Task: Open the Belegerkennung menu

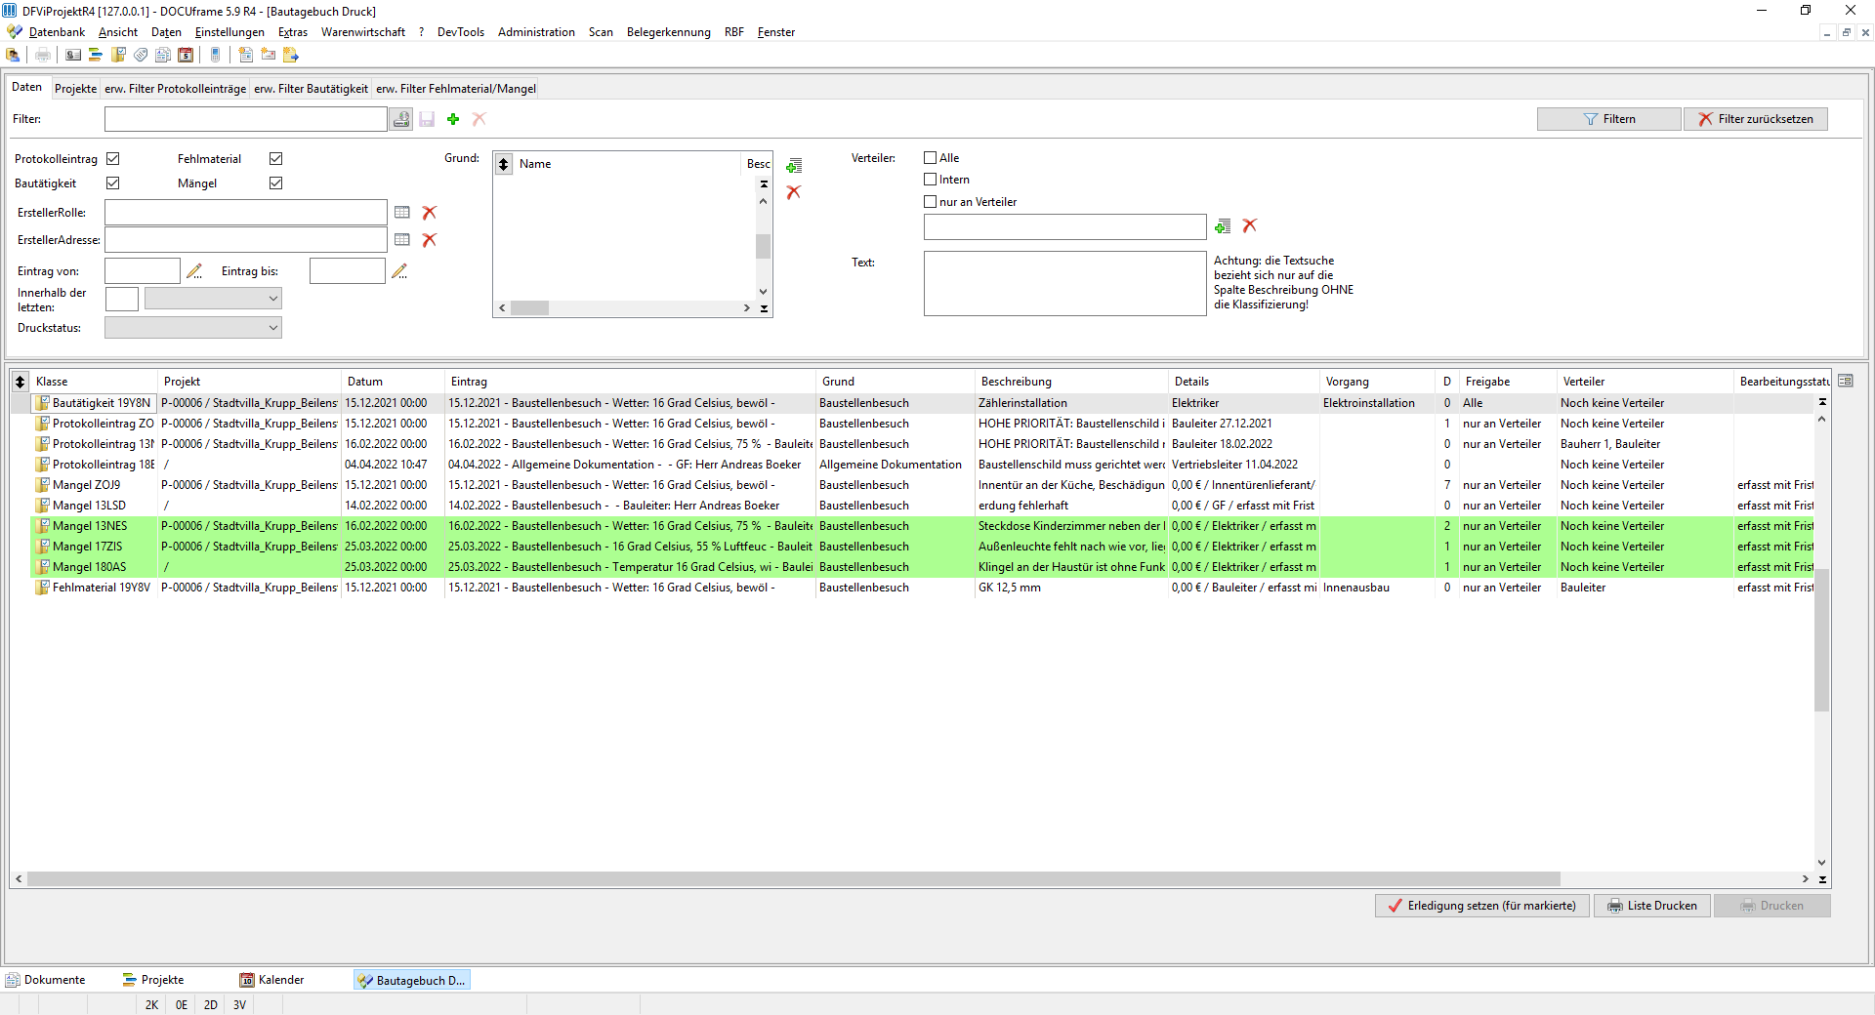Action: click(x=669, y=32)
